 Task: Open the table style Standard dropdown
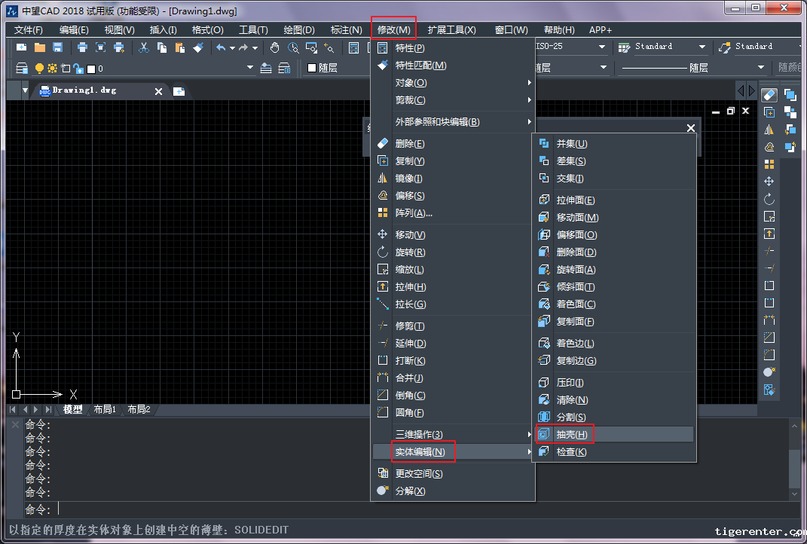[x=702, y=47]
